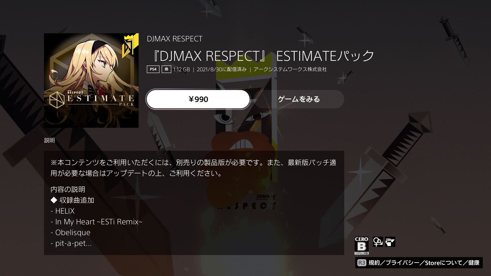The height and width of the screenshot is (276, 491).
Task: Expand the truncated pit-a-pet... description line
Action: point(71,243)
